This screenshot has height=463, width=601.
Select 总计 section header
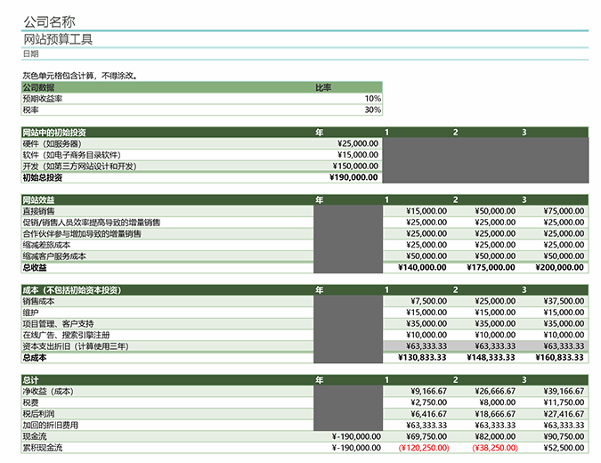[x=30, y=380]
